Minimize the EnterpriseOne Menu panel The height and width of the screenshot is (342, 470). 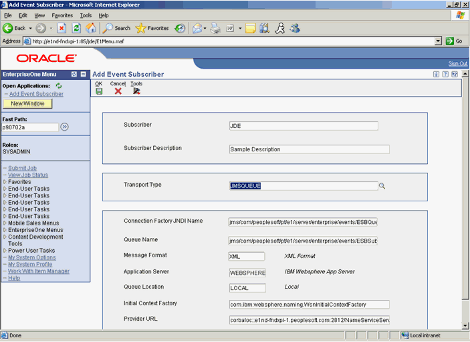pos(84,74)
